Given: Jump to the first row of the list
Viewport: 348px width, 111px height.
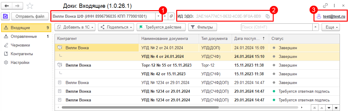Looking at the screenshot, I should coord(314,108).
